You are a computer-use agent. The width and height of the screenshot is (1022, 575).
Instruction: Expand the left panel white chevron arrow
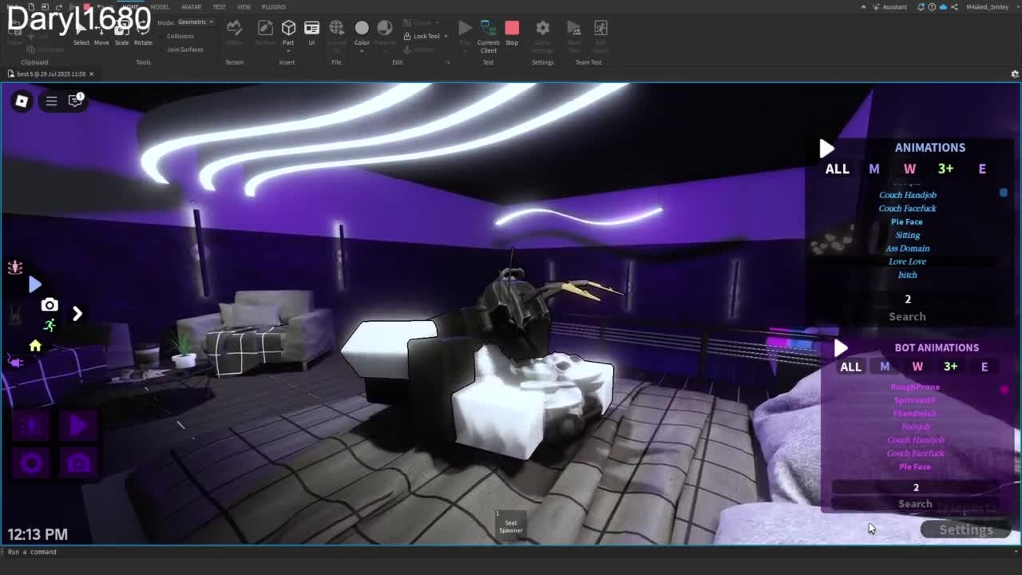(77, 314)
